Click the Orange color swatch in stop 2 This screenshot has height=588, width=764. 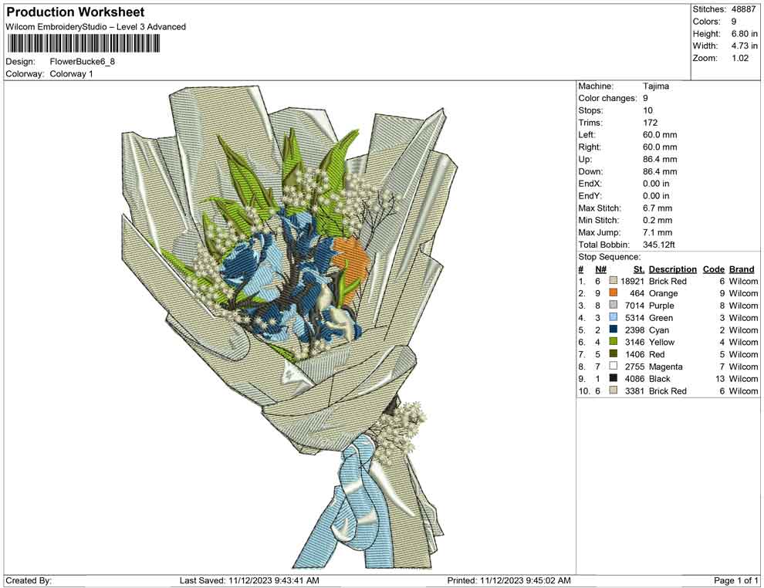click(613, 292)
